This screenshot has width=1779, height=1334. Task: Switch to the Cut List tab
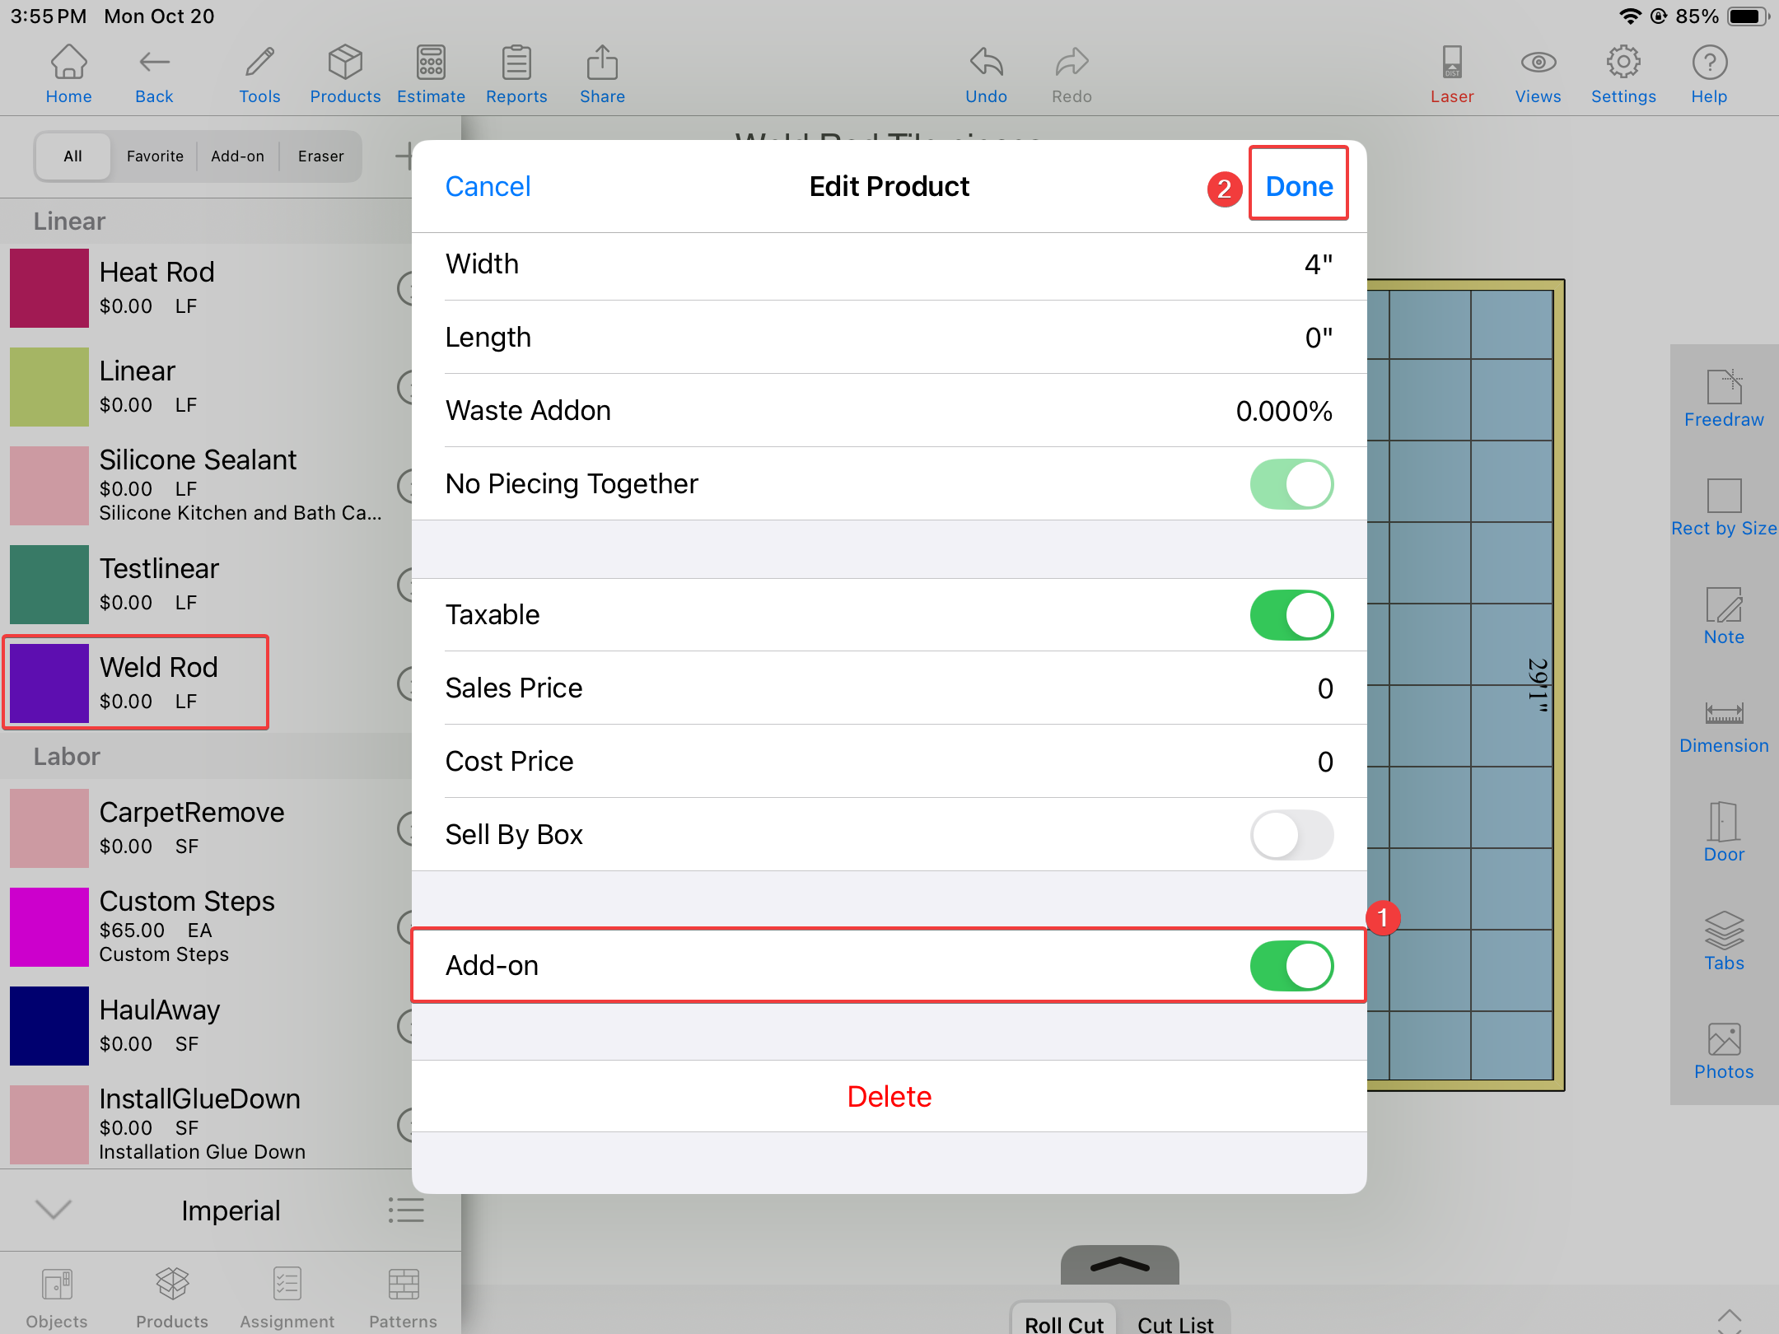click(x=1175, y=1322)
